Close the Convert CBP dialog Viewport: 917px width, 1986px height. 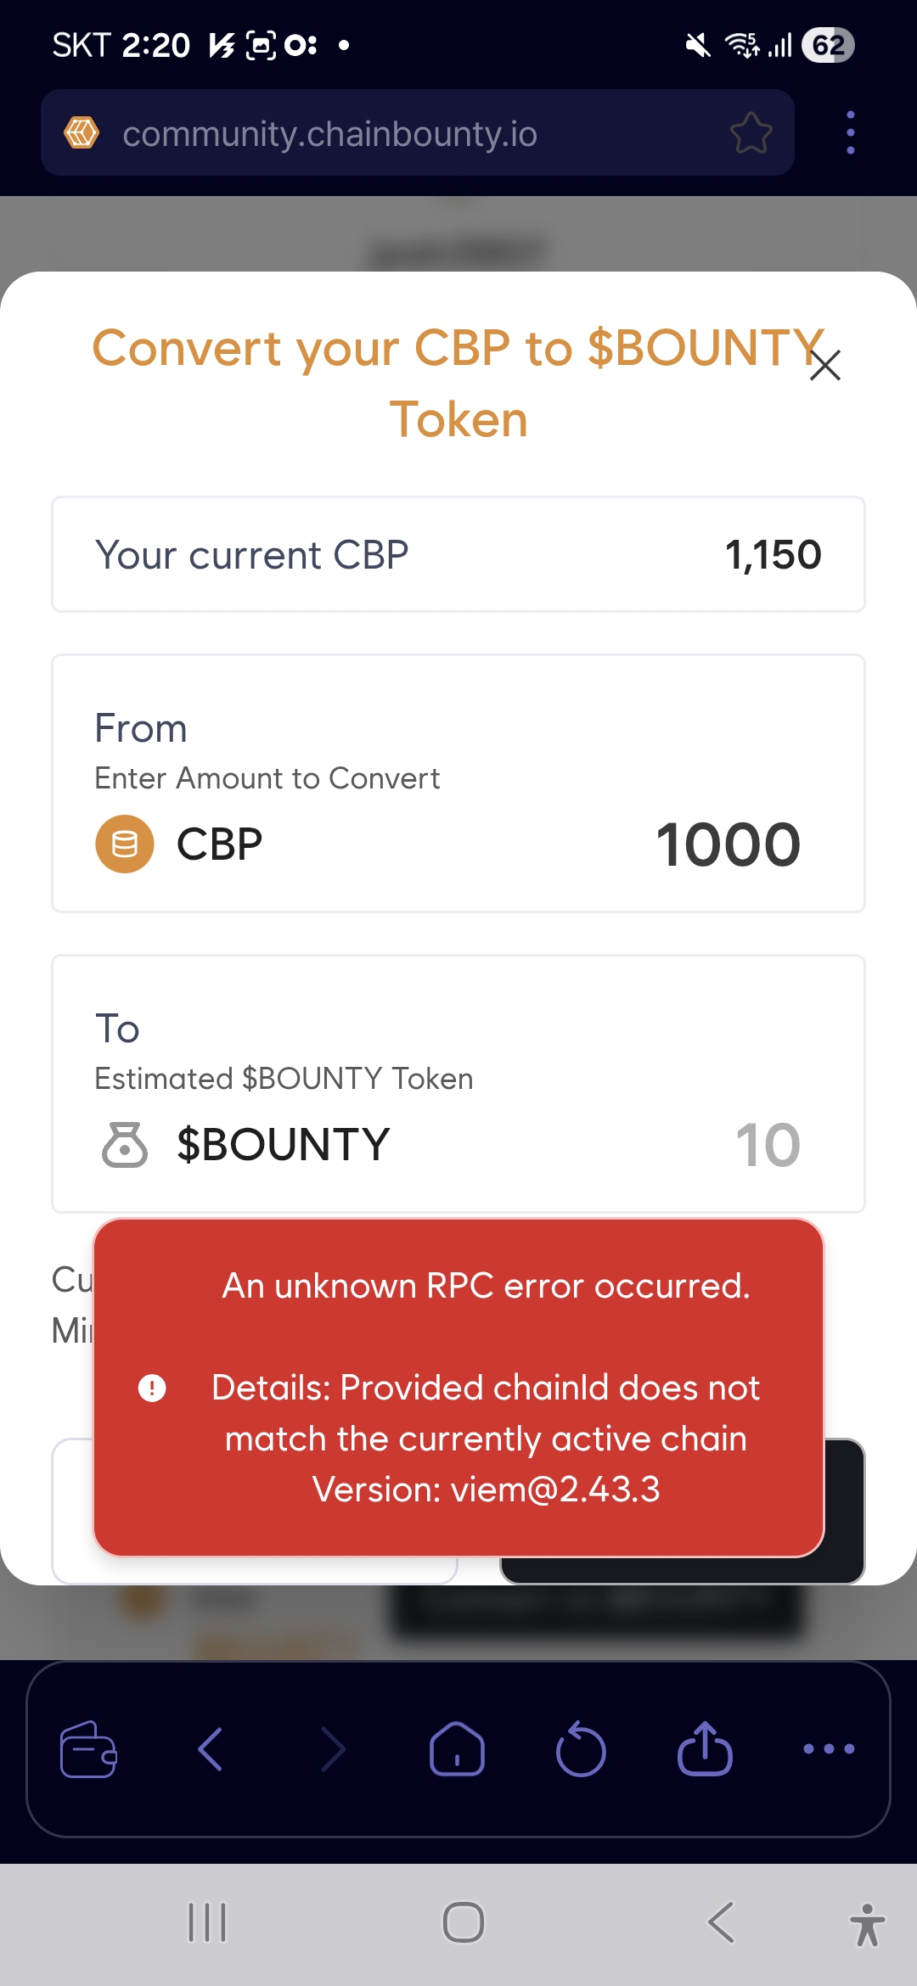(x=825, y=365)
